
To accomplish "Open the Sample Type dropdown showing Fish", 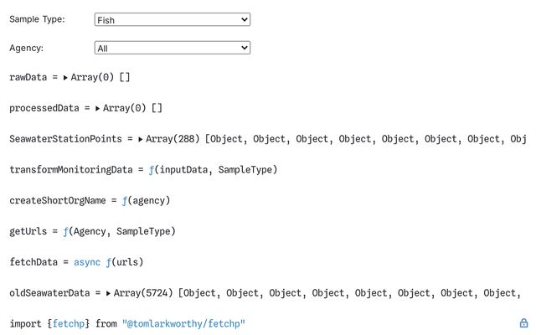I will (x=173, y=19).
